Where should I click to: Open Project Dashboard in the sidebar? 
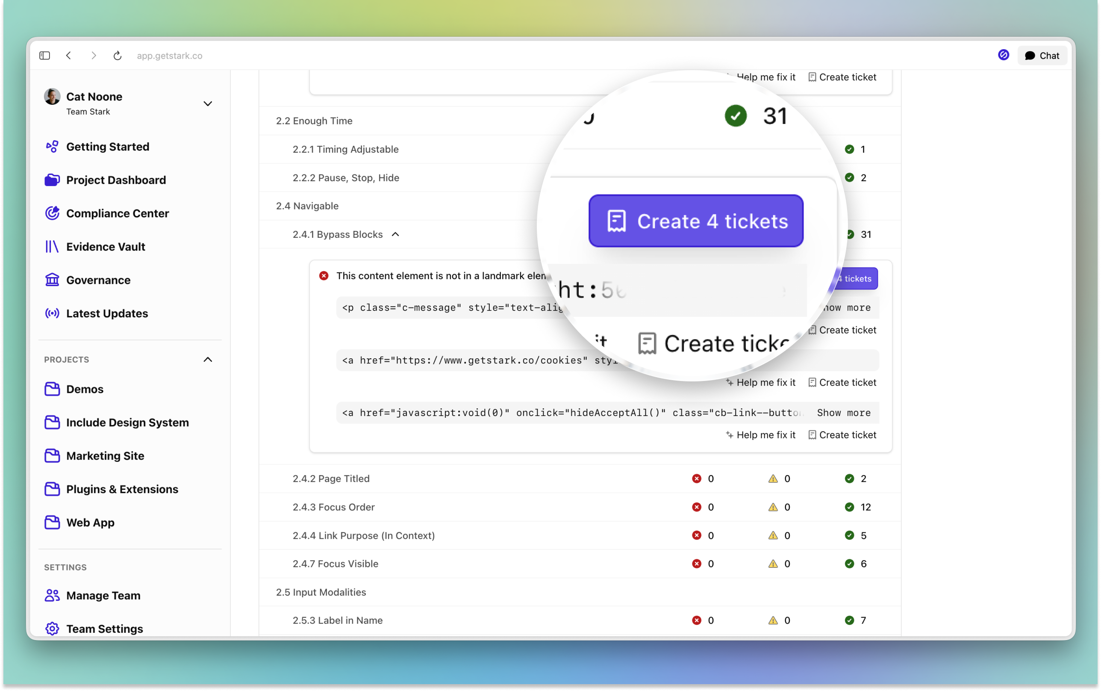(x=115, y=180)
